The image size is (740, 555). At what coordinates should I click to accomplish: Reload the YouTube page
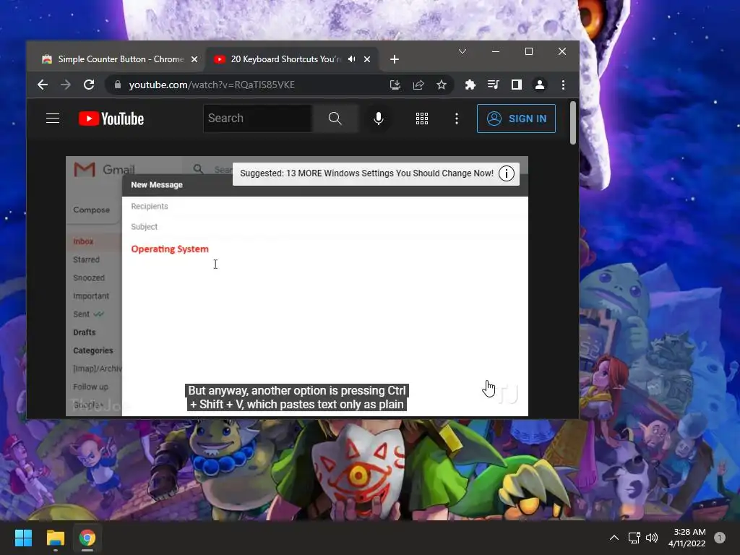89,85
